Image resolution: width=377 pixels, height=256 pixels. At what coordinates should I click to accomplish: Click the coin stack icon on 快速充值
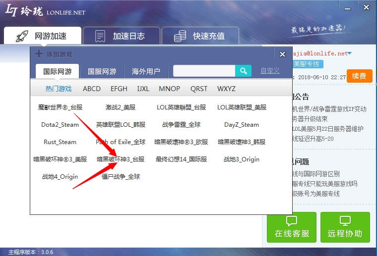[180, 36]
